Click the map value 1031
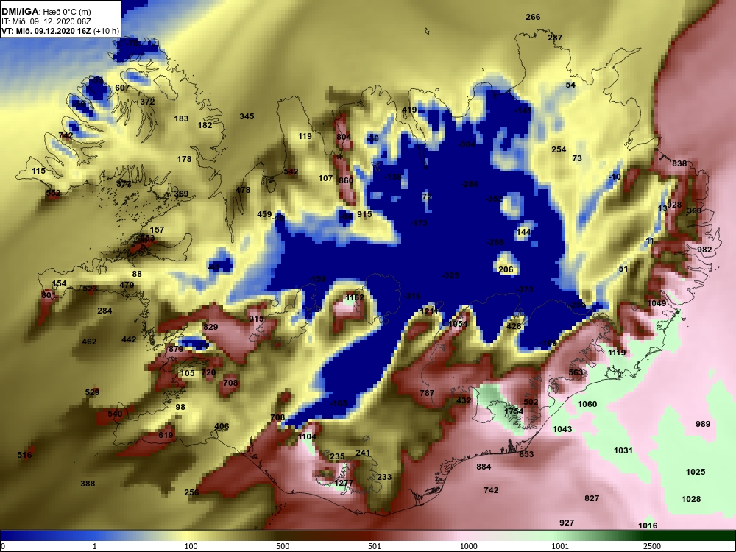This screenshot has height=552, width=736. coord(623,450)
